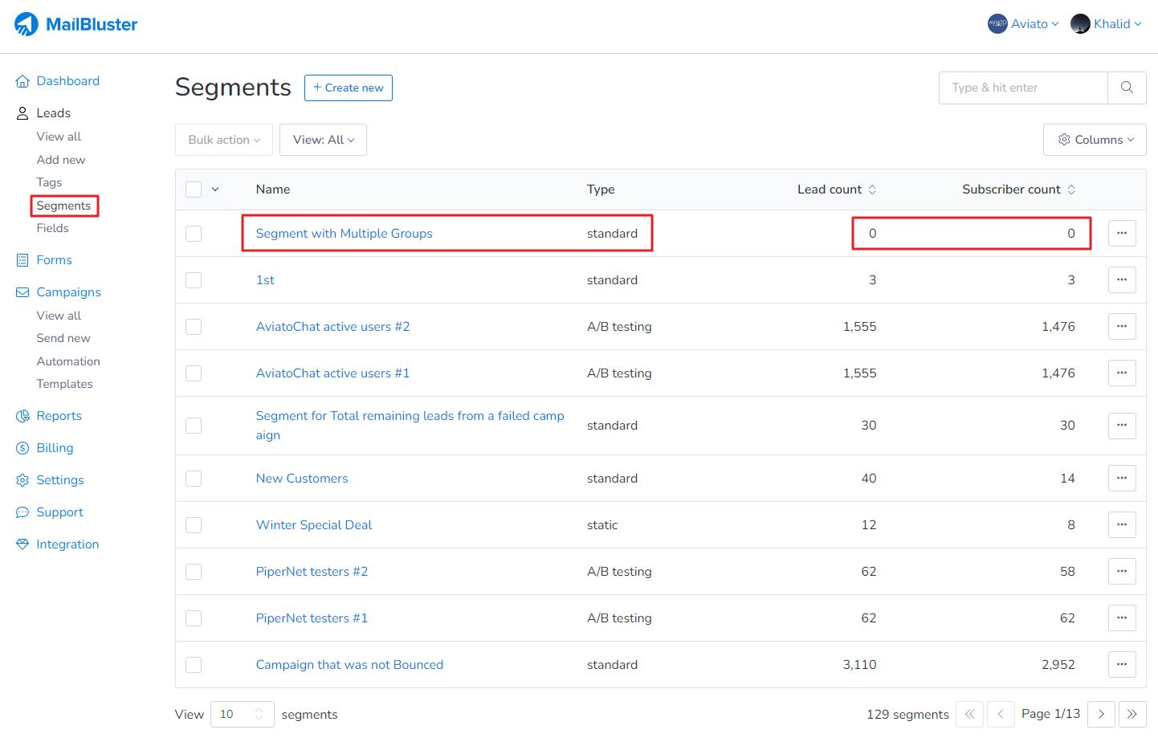Open the Campaign that was not Bounced segment

349,665
